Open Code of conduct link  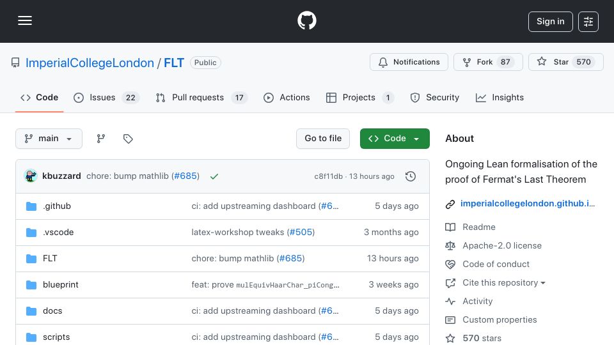click(x=496, y=264)
